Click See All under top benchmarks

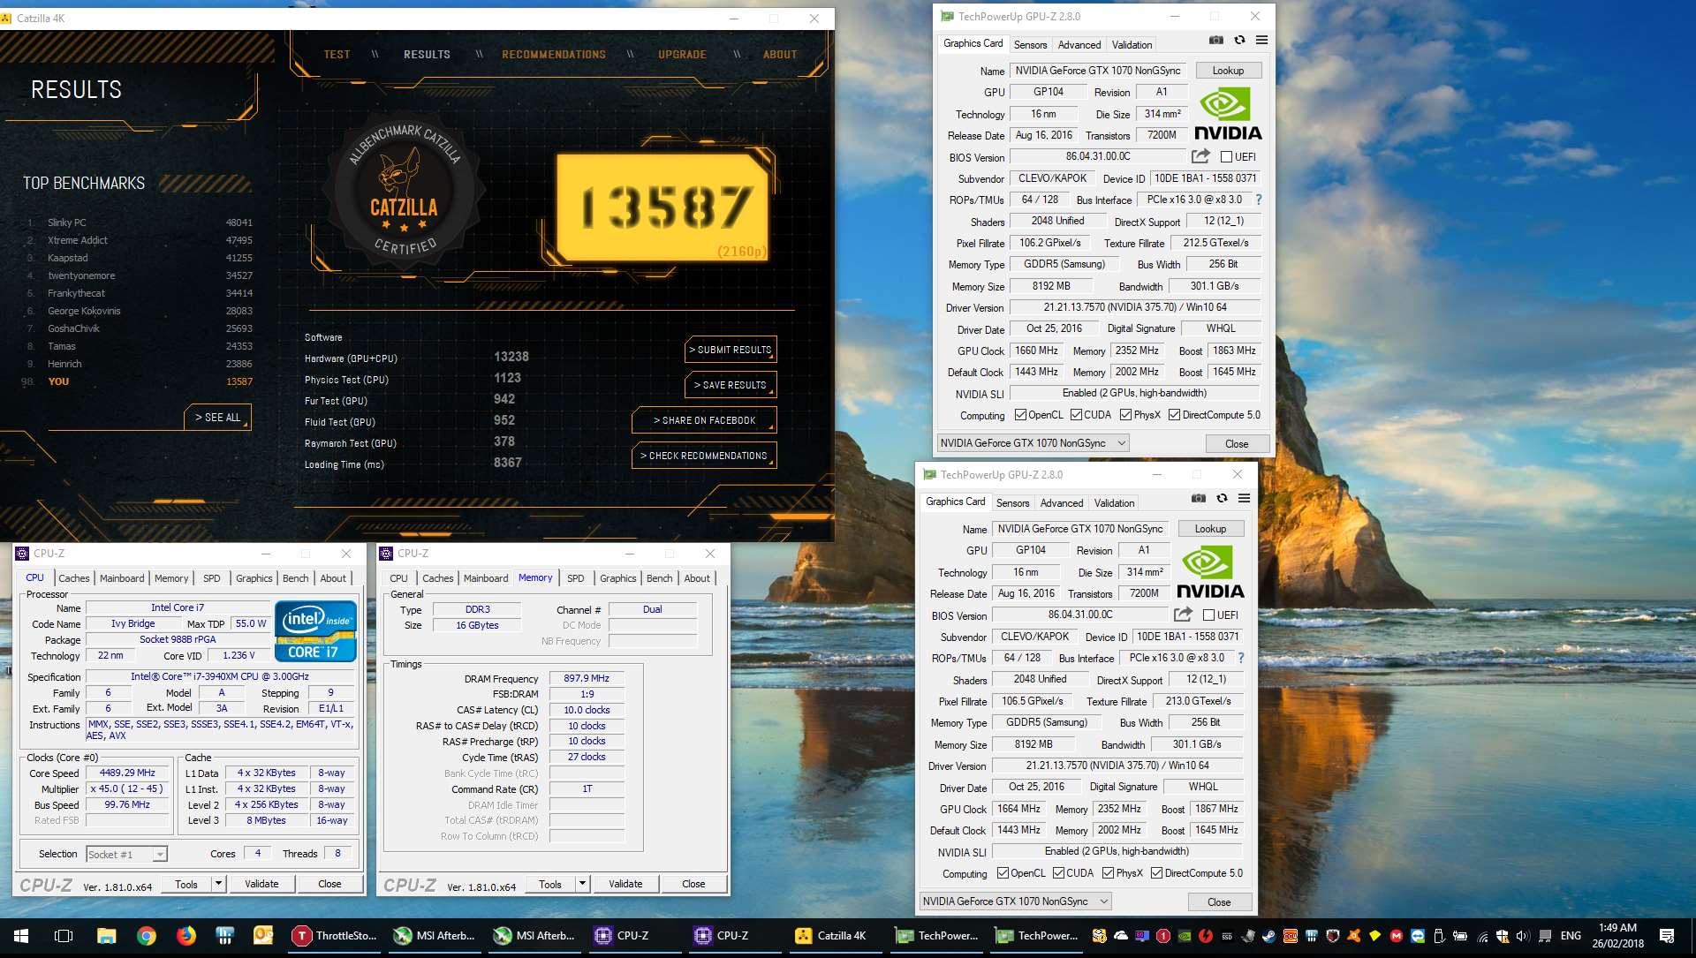[217, 418]
